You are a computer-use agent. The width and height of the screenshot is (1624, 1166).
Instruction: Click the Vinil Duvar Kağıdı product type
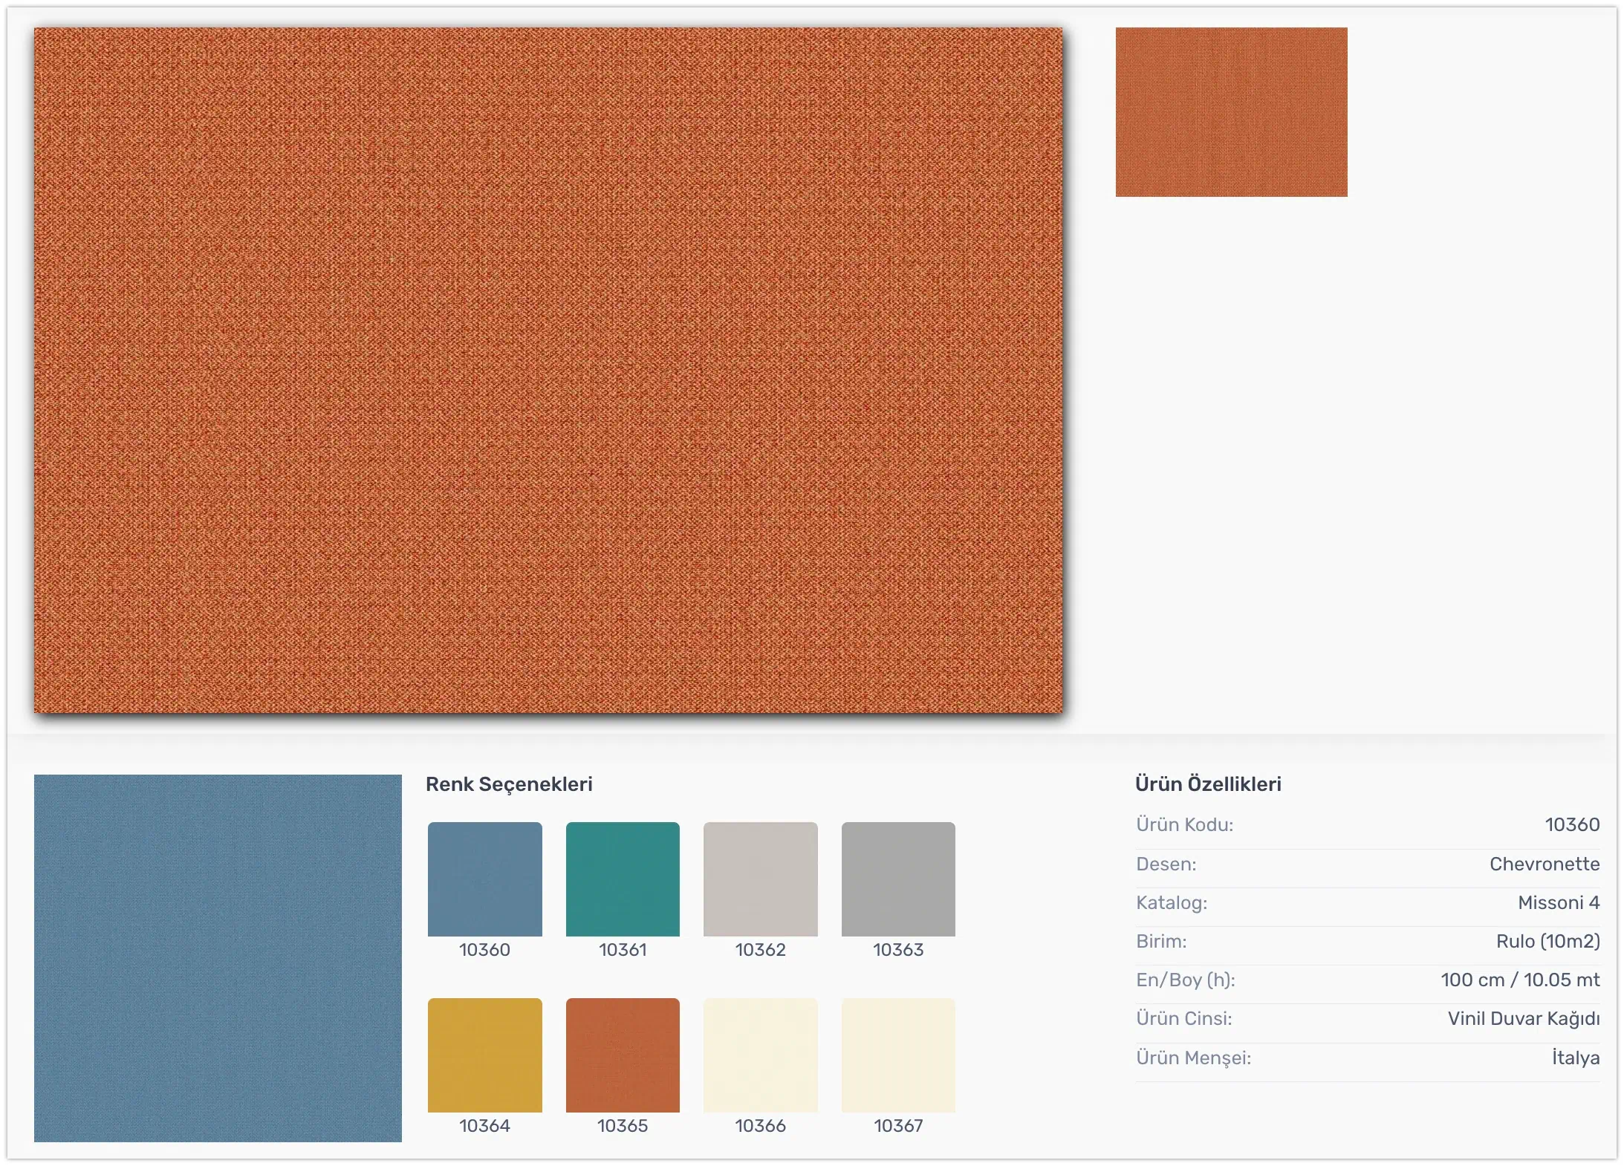click(1523, 1018)
